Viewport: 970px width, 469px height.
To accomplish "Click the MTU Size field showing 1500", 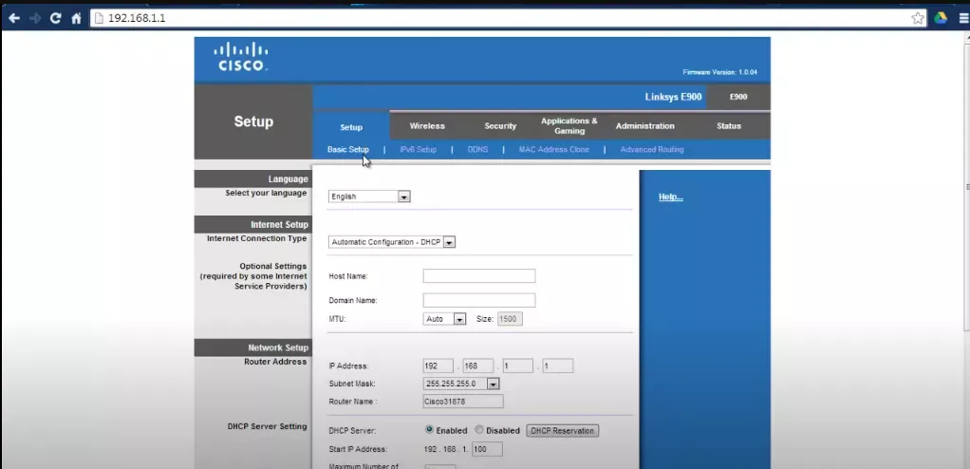I will pos(510,319).
